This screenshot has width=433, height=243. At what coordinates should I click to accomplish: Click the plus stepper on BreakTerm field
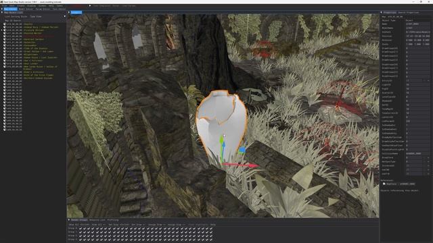coord(428,157)
